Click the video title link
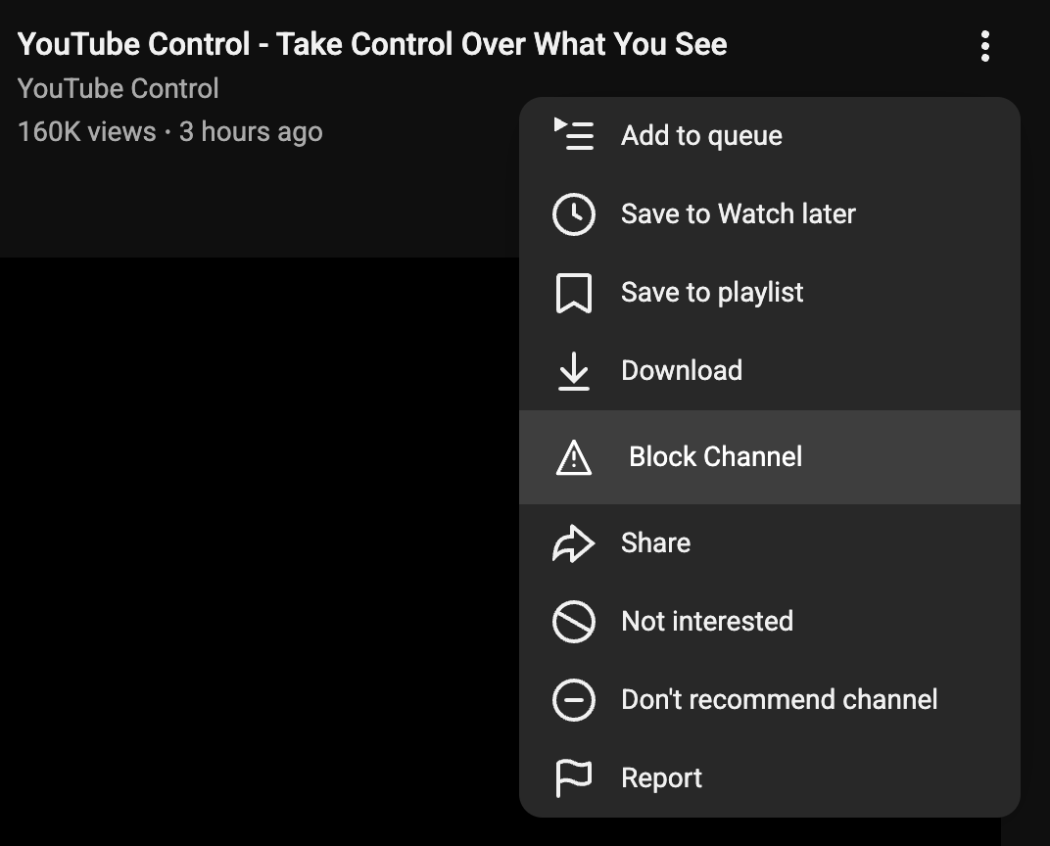 [372, 44]
